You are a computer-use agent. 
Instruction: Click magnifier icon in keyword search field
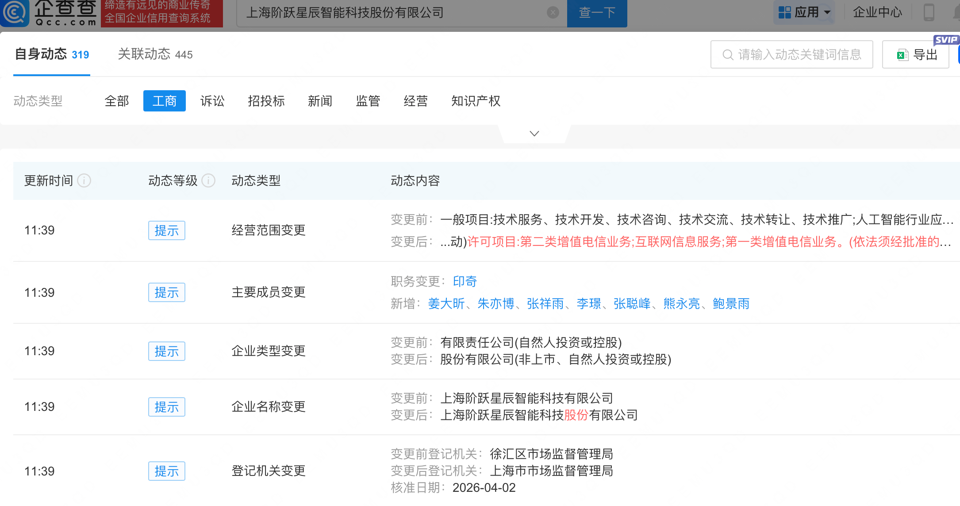728,55
